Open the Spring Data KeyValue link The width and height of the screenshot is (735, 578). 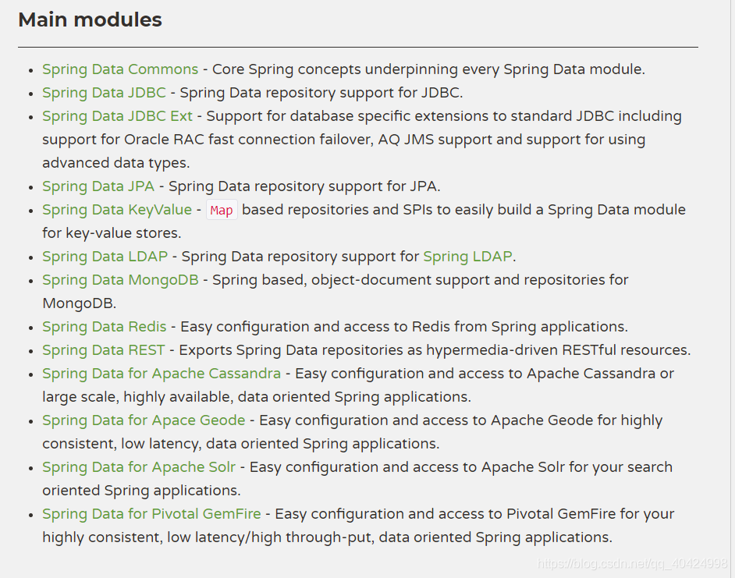117,210
